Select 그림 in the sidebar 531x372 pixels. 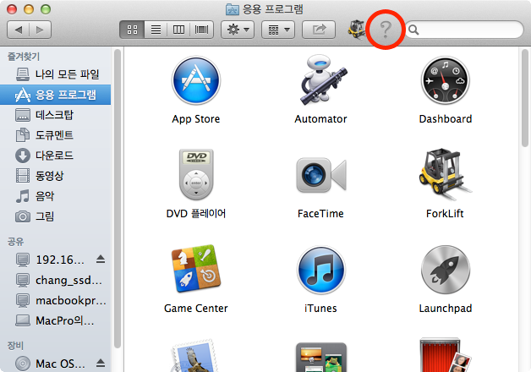tap(56, 216)
